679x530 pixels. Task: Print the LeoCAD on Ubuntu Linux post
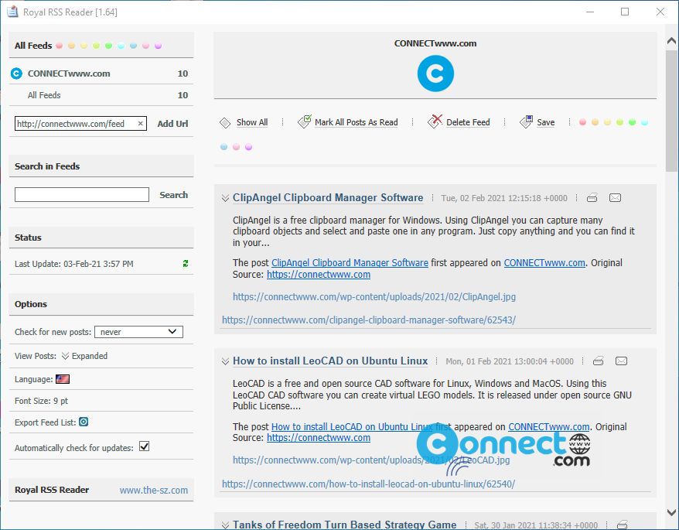598,361
